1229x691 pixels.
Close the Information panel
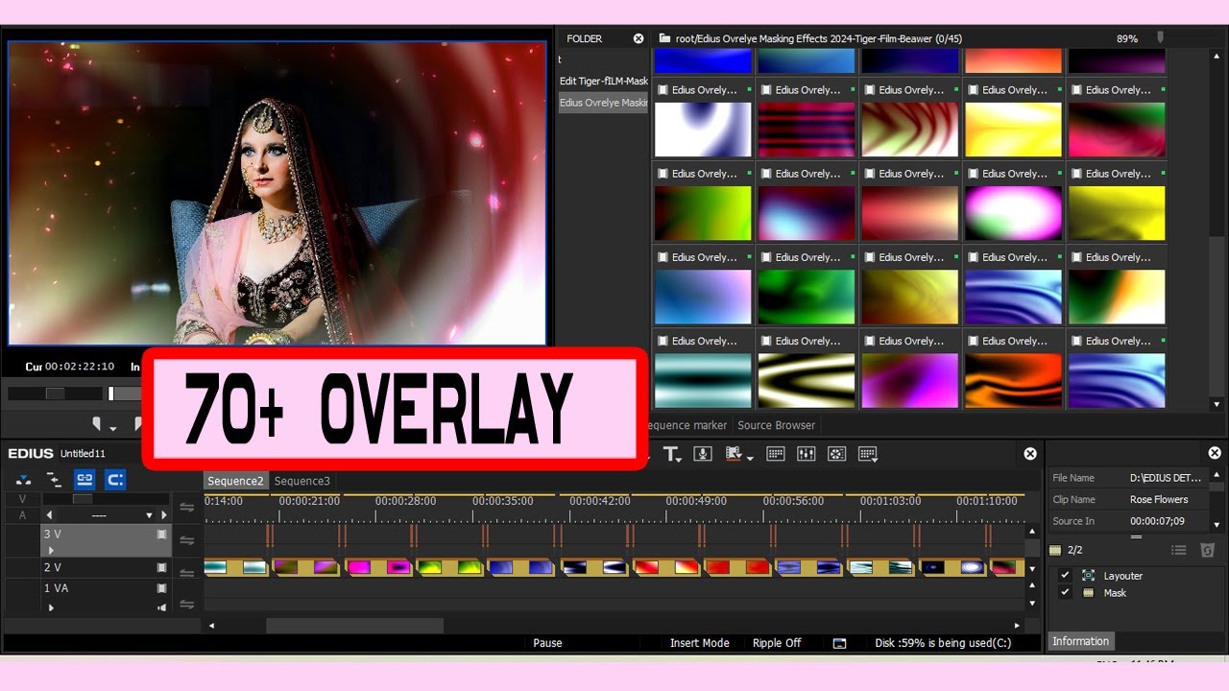pos(1215,453)
